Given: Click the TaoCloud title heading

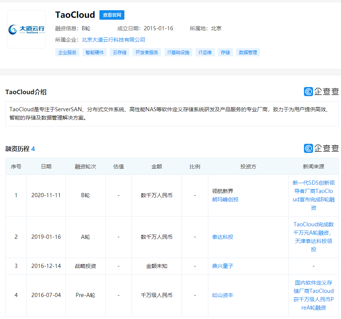Looking at the screenshot, I should click(75, 15).
